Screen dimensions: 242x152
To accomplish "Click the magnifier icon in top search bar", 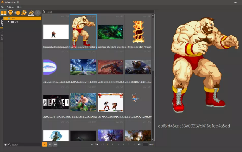I will 44,12.
